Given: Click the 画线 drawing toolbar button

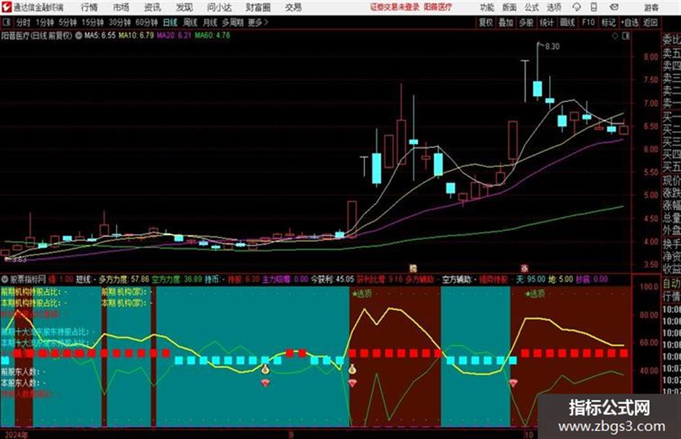Looking at the screenshot, I should [568, 22].
